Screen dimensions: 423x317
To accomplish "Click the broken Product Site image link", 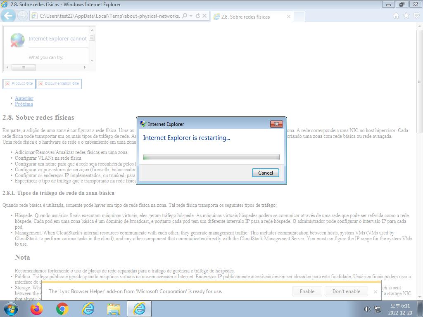I will (19, 83).
